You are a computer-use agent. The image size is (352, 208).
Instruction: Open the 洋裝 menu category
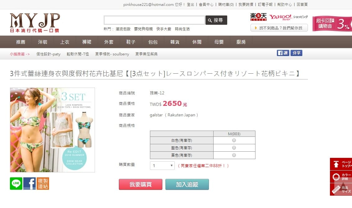click(x=43, y=42)
